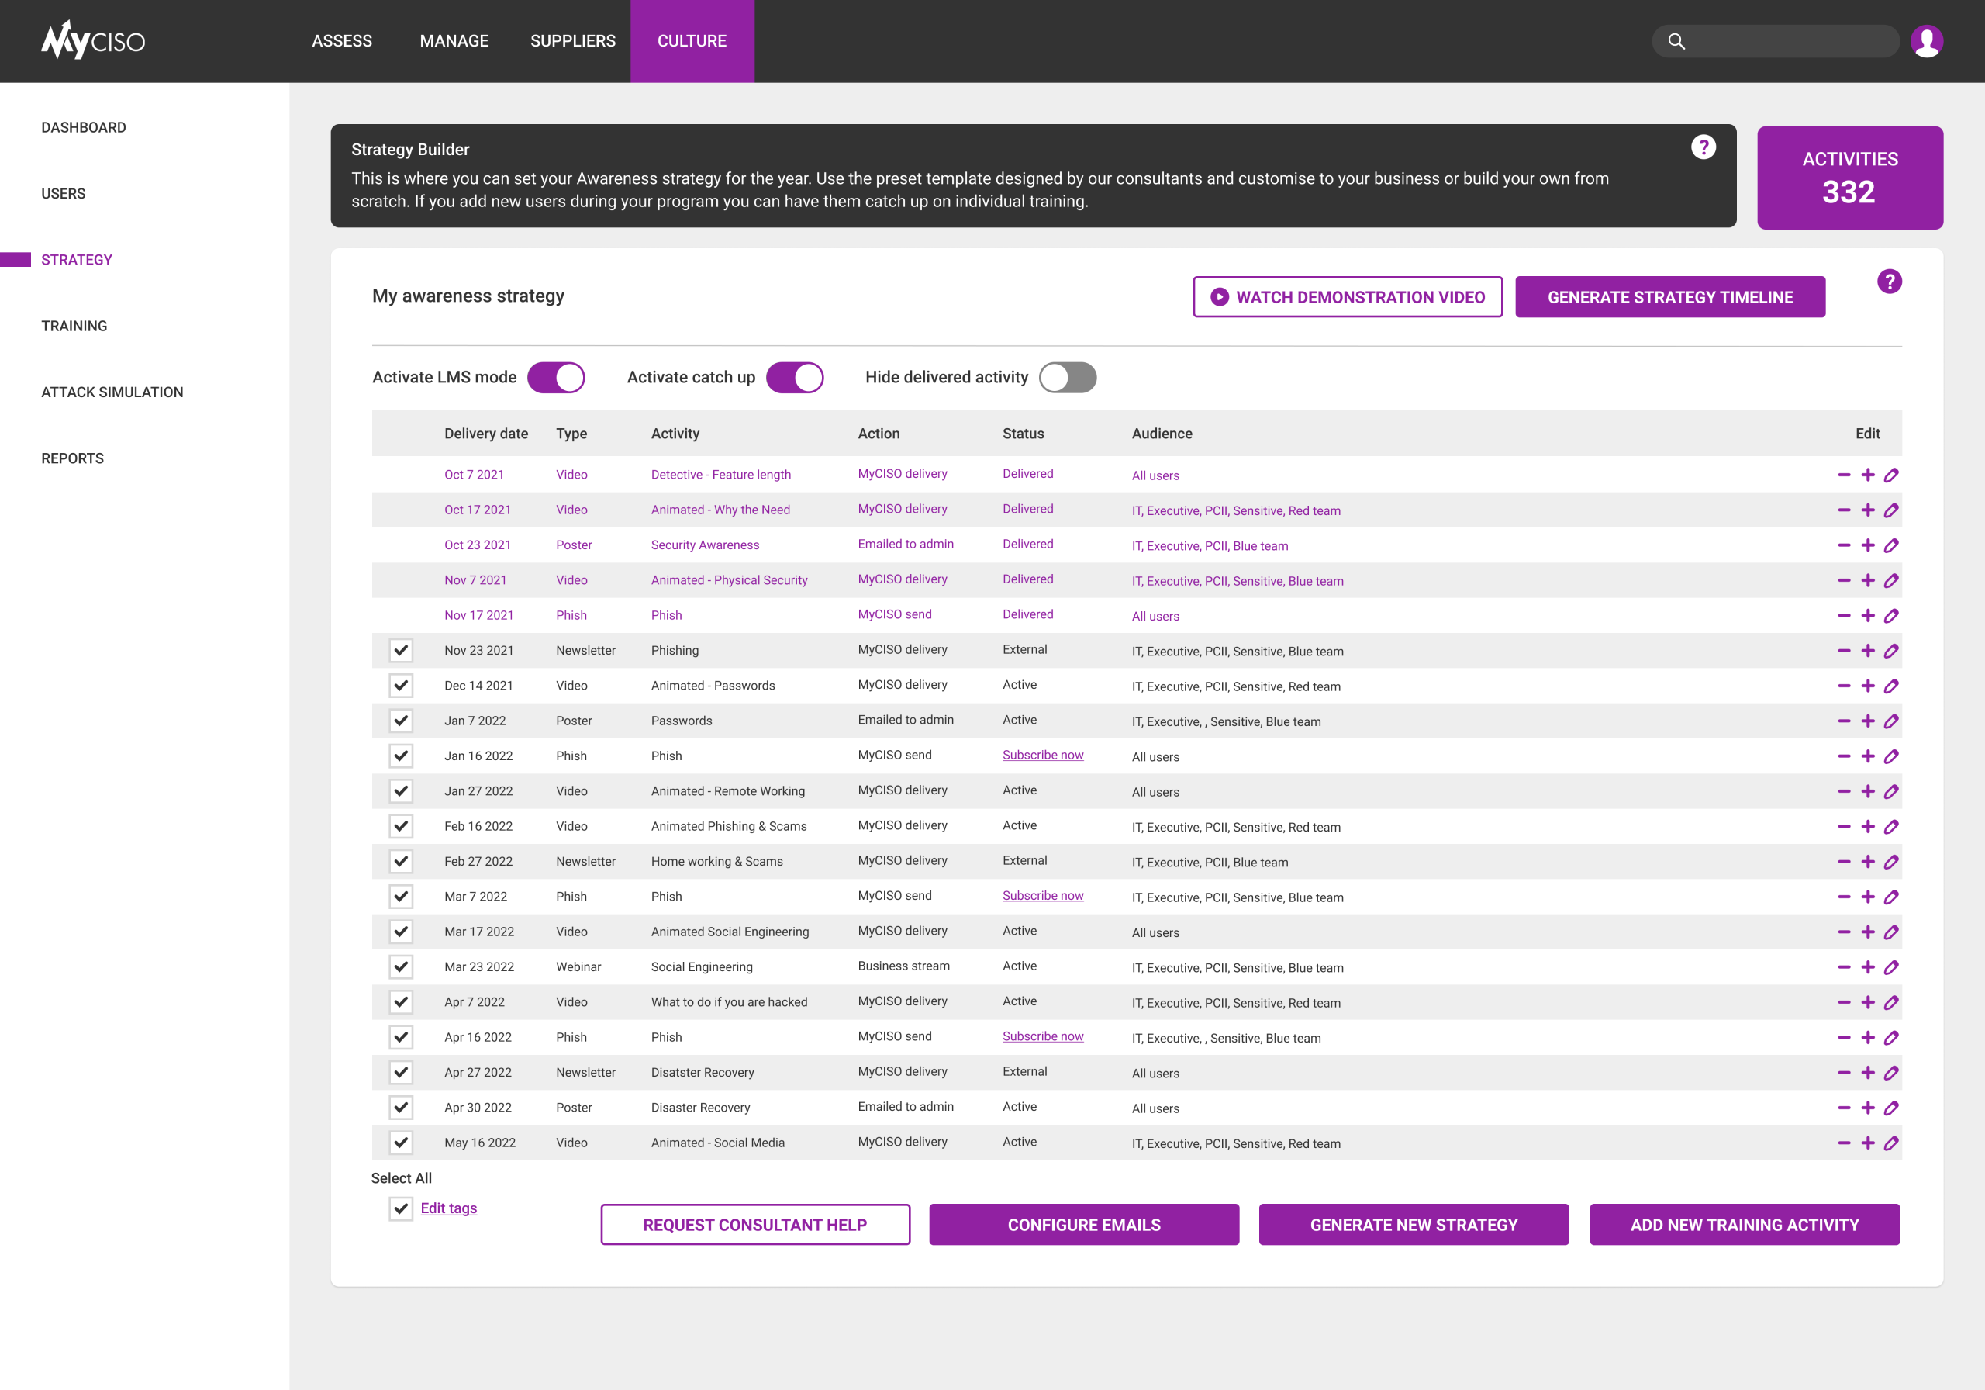Open REPORTS in the sidebar menu
Screen dimensions: 1985x1390
tap(73, 458)
